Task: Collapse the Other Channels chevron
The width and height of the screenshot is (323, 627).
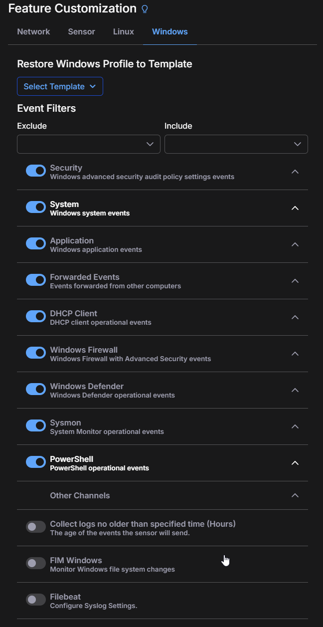Action: [295, 495]
